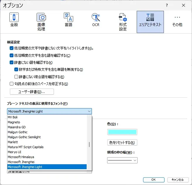This screenshot has width=192, height=185.
Task: Go to the 形式設定 format settings tab
Action: point(123,22)
